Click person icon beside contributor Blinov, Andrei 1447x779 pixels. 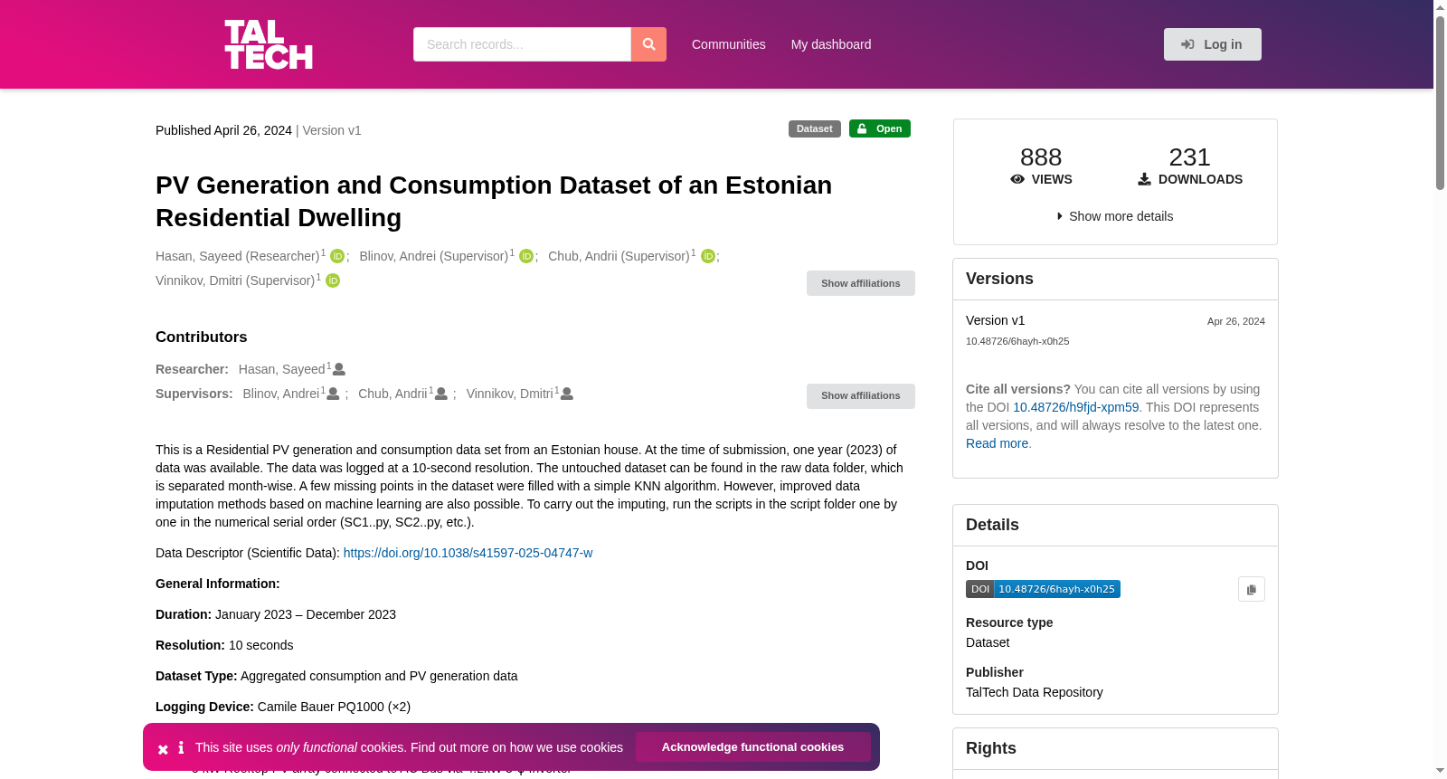point(333,394)
